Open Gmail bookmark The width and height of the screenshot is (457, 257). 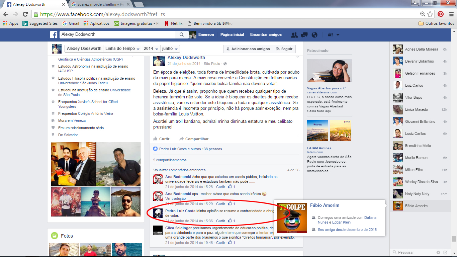(x=71, y=23)
